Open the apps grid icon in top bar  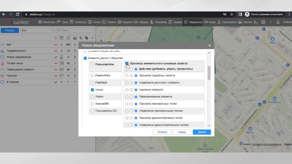point(263,22)
